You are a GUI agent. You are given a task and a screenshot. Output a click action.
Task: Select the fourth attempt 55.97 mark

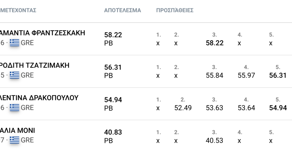coord(246,76)
